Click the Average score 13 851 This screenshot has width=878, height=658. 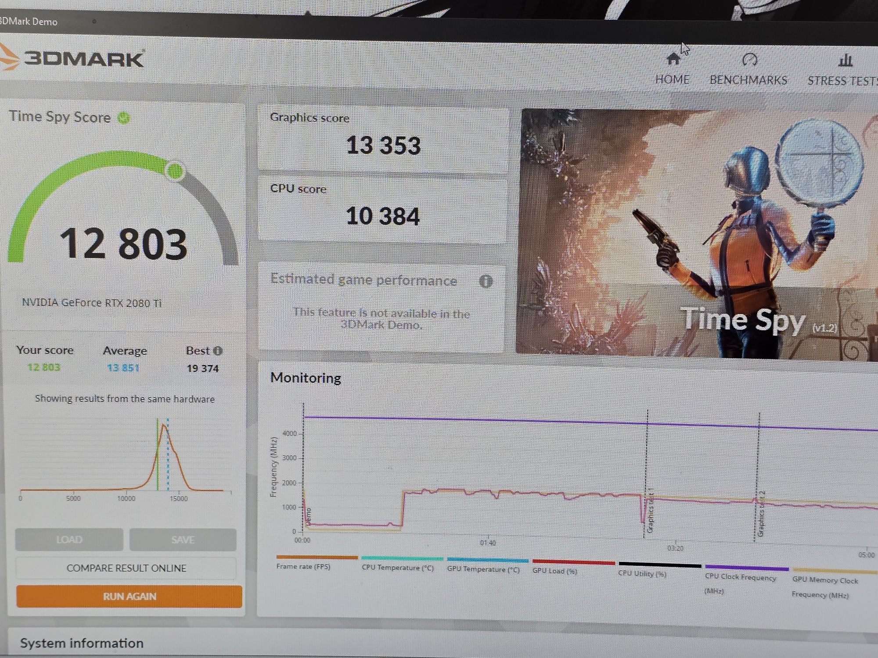pyautogui.click(x=123, y=368)
